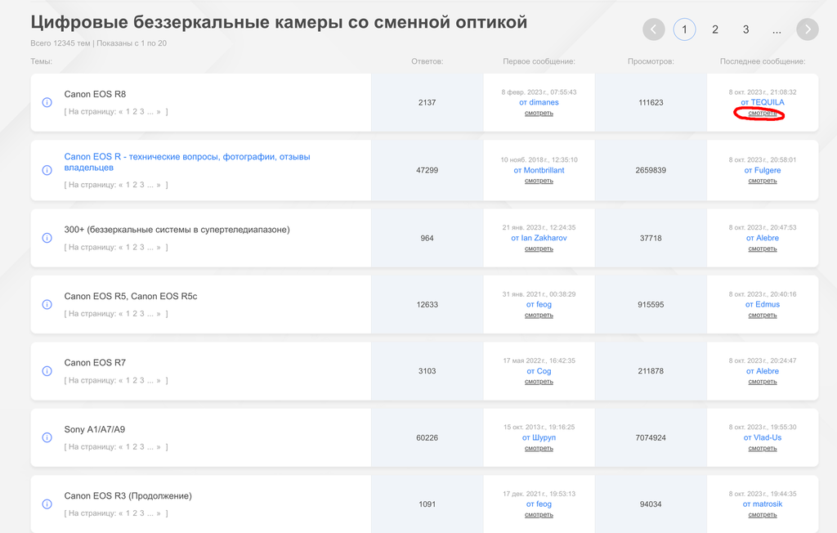Click the ellipsis in top pagination

[x=777, y=29]
